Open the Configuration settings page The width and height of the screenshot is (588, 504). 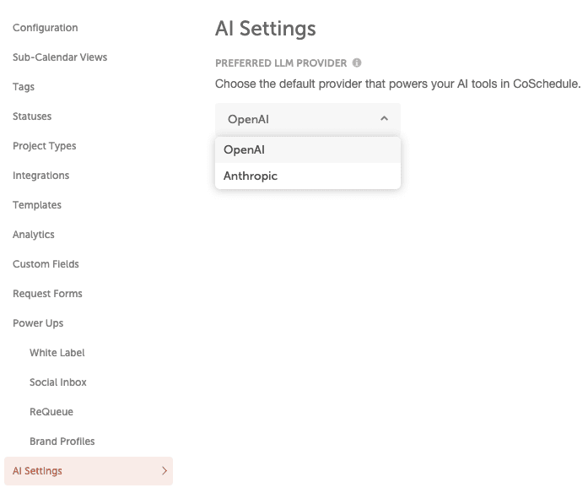(x=46, y=28)
